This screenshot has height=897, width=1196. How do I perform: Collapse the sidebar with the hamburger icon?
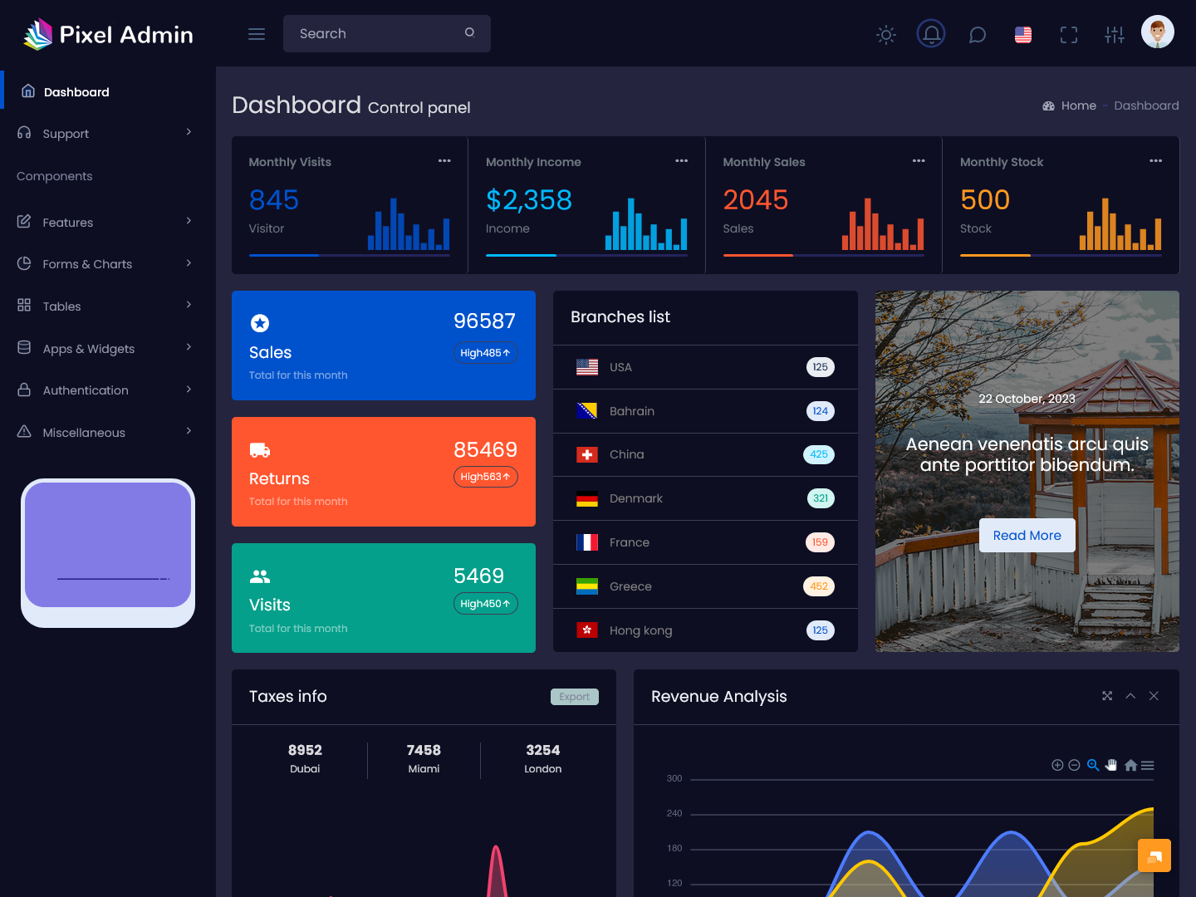[x=256, y=33]
